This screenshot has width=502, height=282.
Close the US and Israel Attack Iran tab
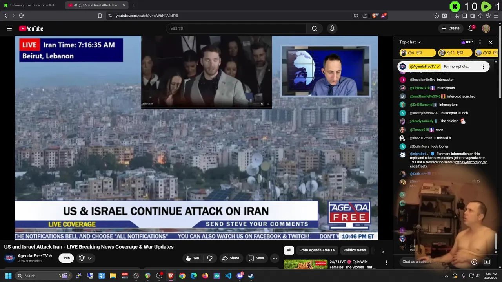tap(124, 5)
